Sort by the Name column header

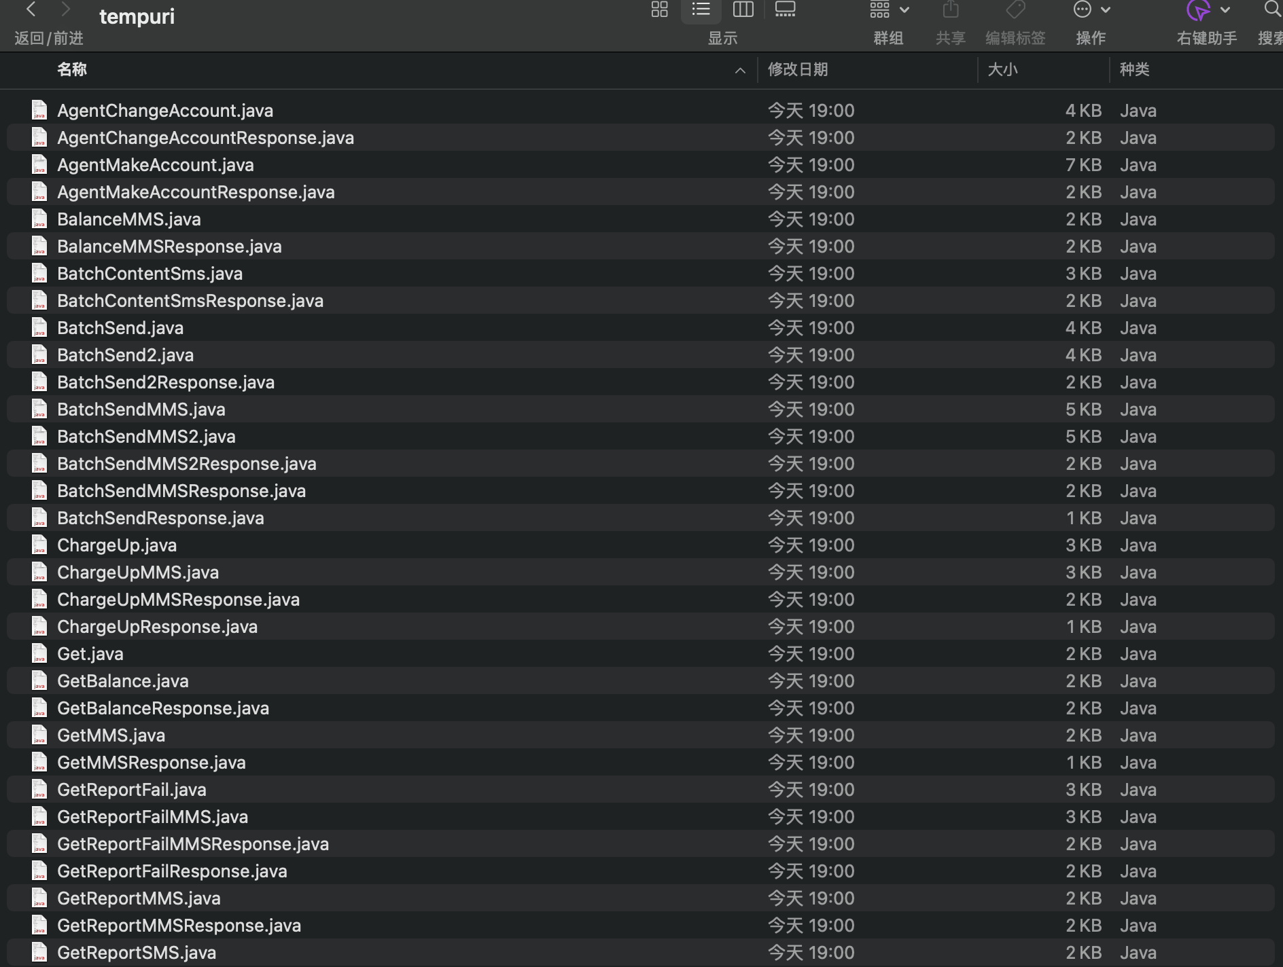pyautogui.click(x=72, y=69)
